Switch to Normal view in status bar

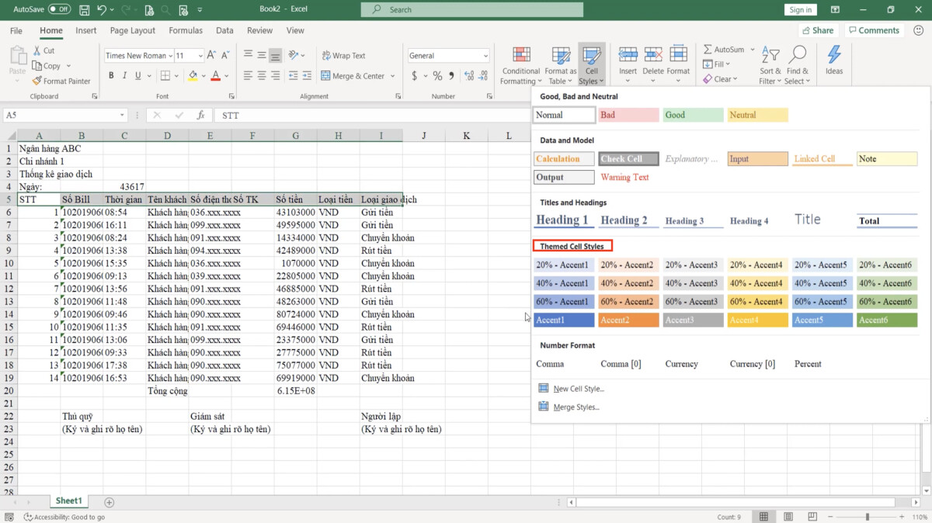click(764, 517)
